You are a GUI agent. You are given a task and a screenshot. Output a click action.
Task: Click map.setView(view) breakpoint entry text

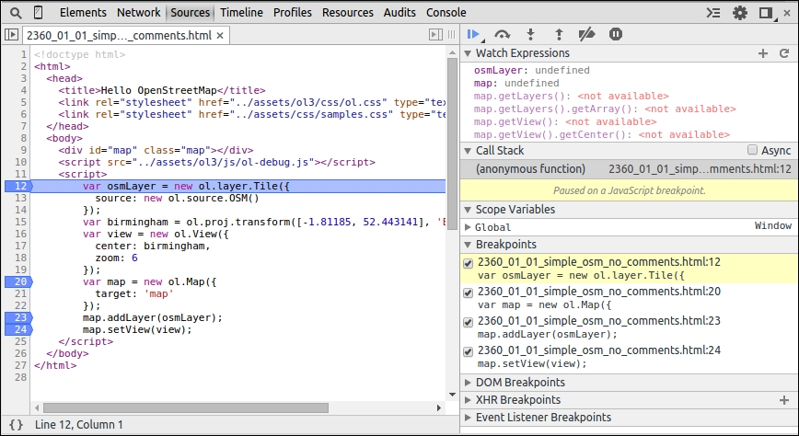(x=532, y=363)
